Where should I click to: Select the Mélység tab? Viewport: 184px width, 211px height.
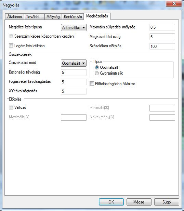tap(53, 17)
